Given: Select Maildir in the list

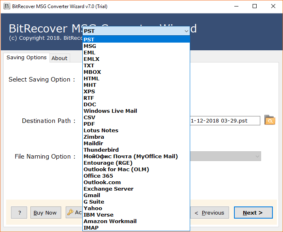Looking at the screenshot, I should pos(136,144).
